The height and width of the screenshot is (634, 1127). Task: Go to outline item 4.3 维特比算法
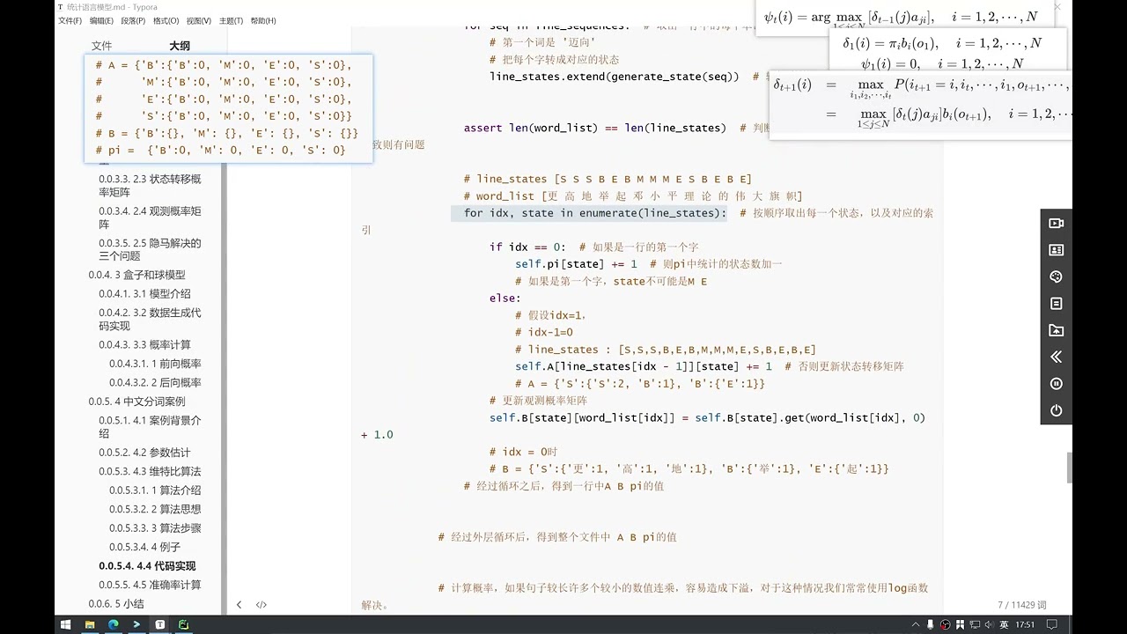150,472
